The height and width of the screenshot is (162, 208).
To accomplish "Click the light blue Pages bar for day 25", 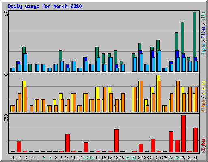I will 160,61.
